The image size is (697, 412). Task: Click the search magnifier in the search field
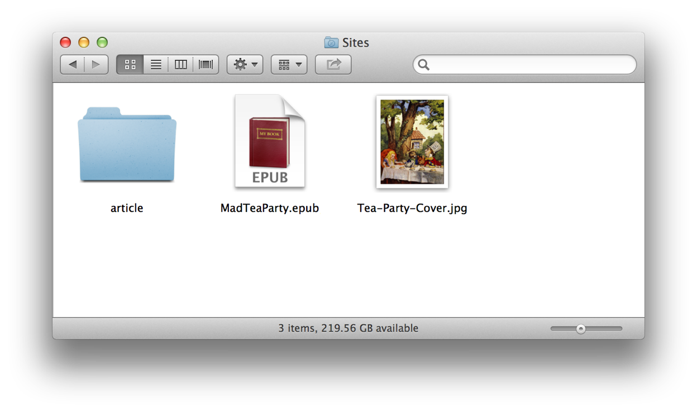(x=423, y=65)
